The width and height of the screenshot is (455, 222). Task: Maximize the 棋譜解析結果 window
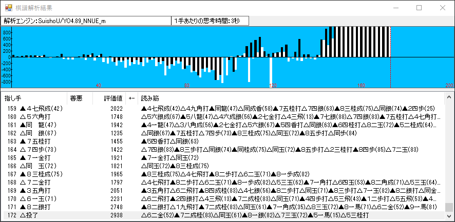click(419, 8)
